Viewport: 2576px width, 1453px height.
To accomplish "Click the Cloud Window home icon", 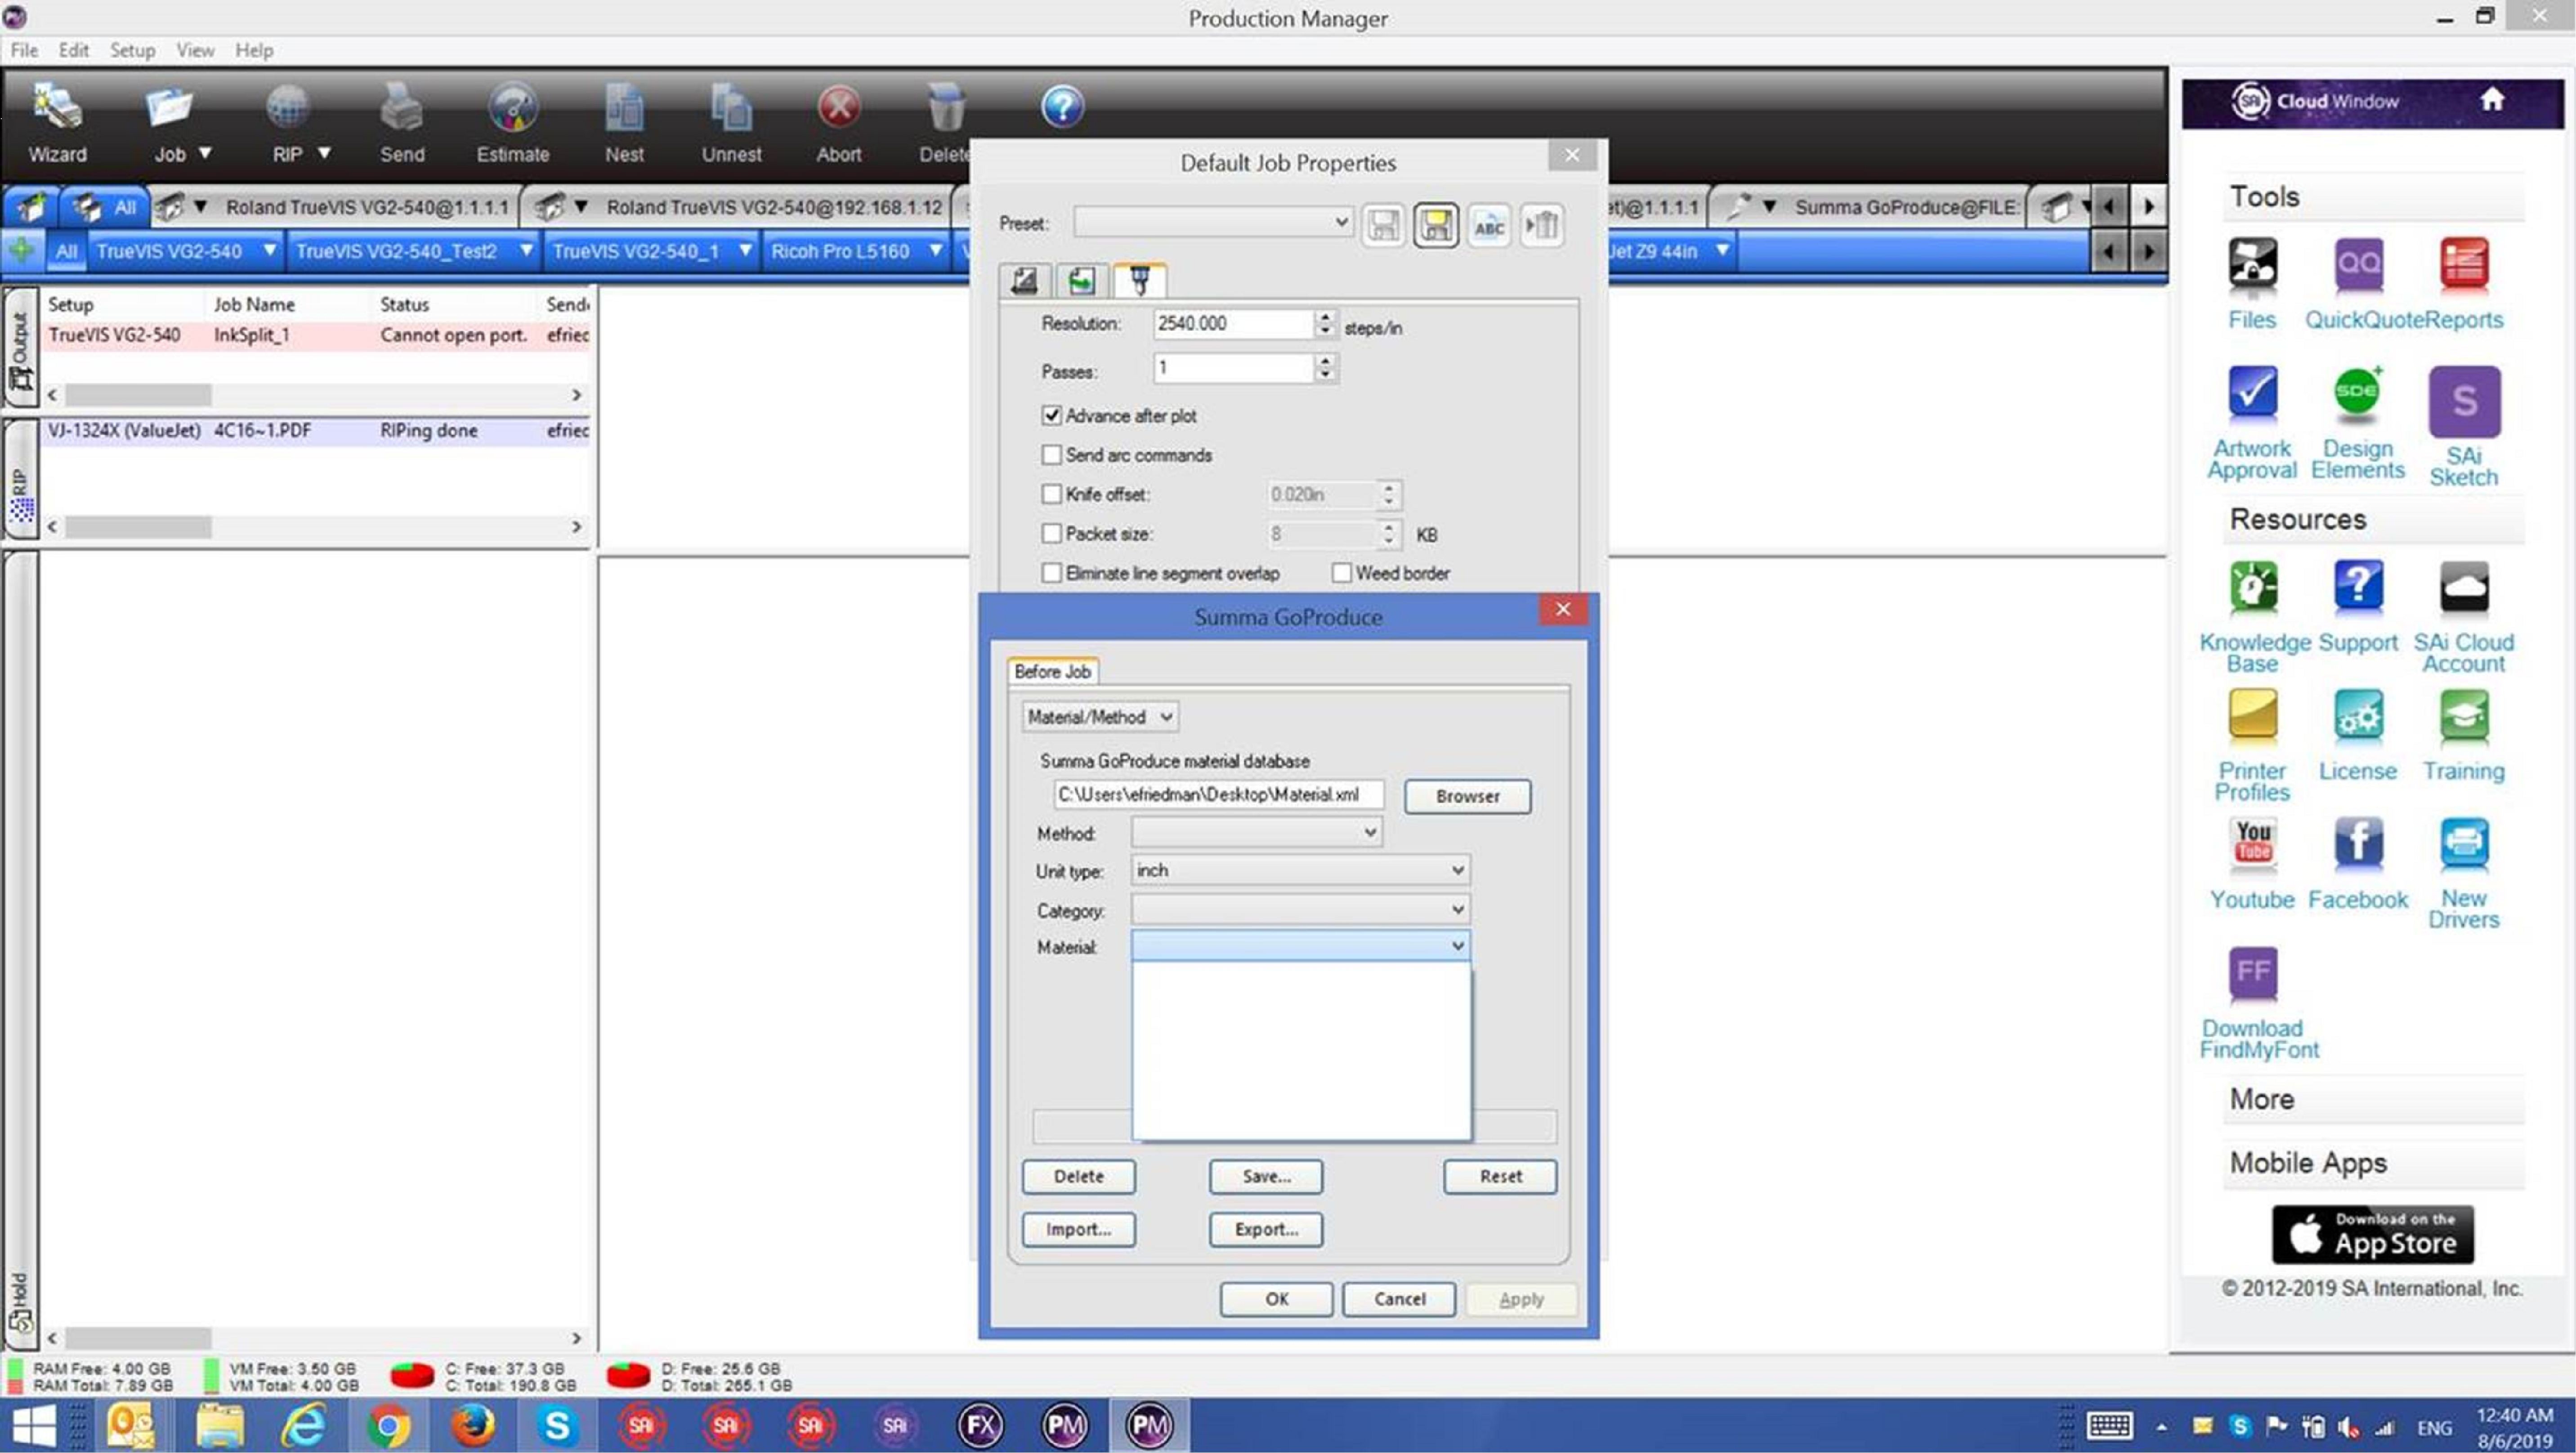I will click(2491, 100).
